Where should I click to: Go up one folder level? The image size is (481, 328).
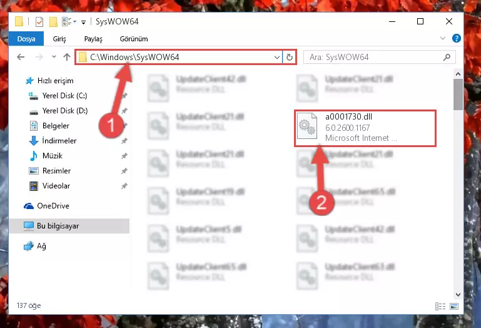pyautogui.click(x=66, y=57)
